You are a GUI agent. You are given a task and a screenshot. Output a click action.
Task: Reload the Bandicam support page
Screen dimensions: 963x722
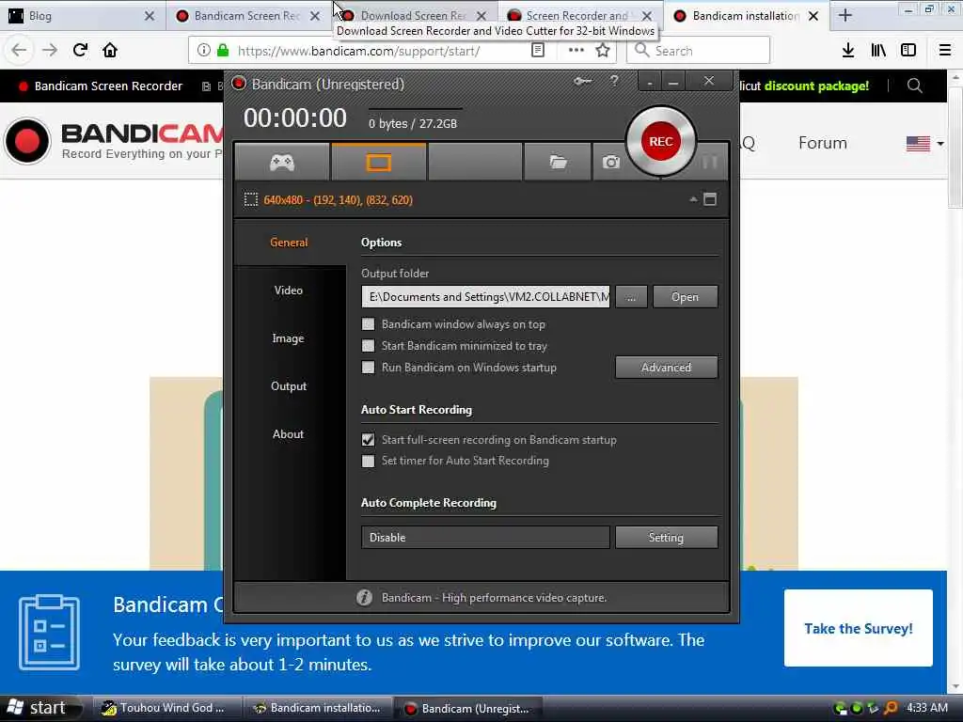pyautogui.click(x=80, y=51)
